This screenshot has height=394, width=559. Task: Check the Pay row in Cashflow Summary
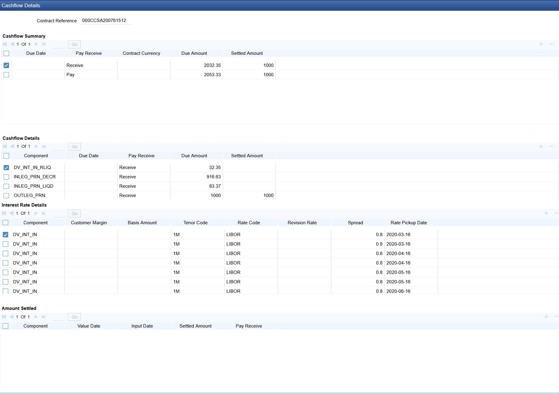coord(6,75)
